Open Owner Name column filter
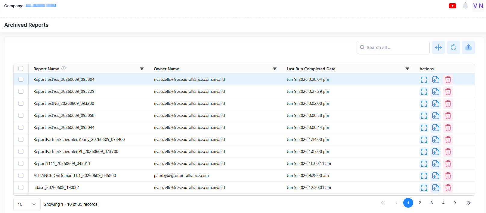486x213 pixels. [x=275, y=68]
